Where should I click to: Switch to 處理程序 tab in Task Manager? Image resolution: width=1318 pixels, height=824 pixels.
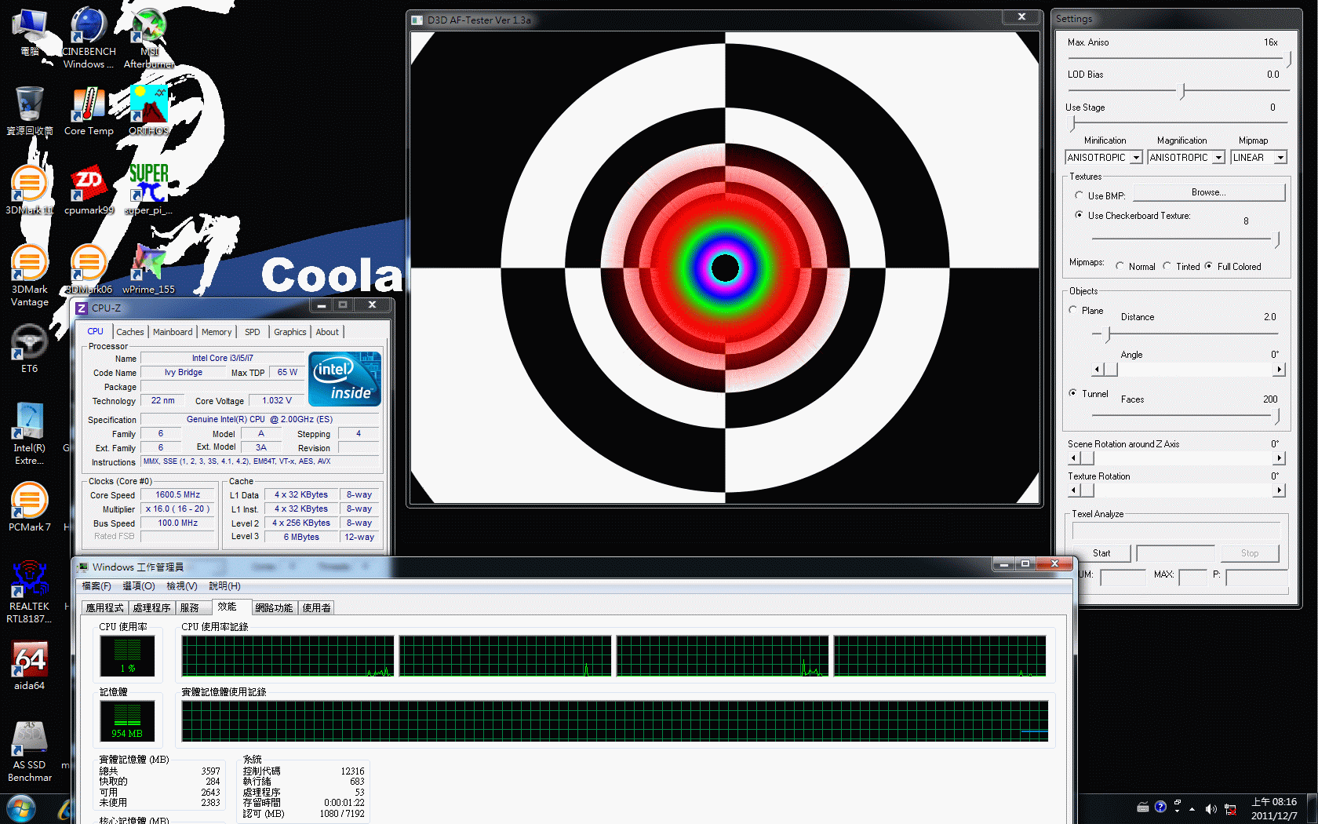point(151,607)
